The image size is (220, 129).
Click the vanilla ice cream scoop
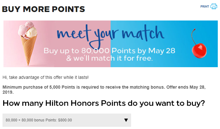(x=32, y=32)
